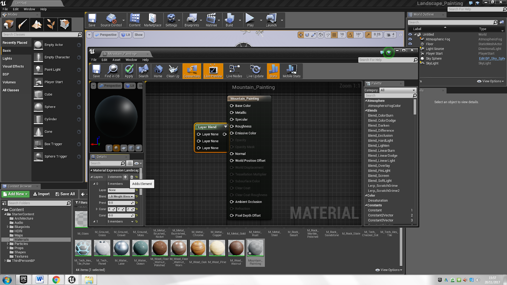Toggle visibility of Untitled in World Outliner
This screenshot has height=285, width=507.
[410, 34]
